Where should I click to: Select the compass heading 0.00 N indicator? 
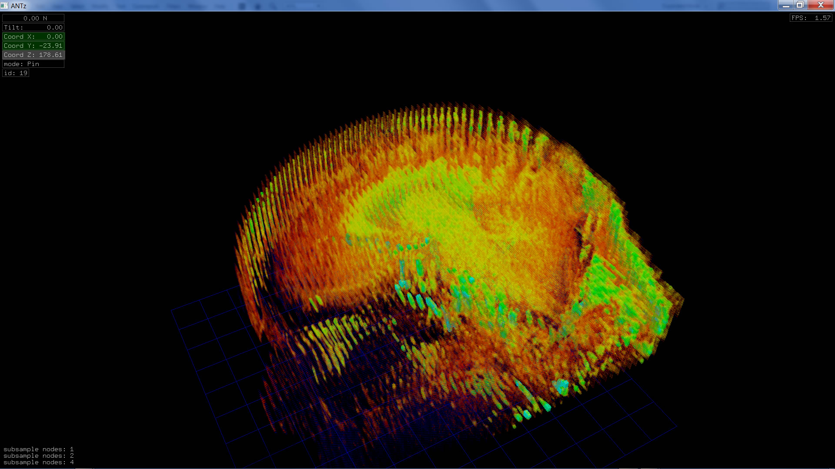tap(33, 18)
